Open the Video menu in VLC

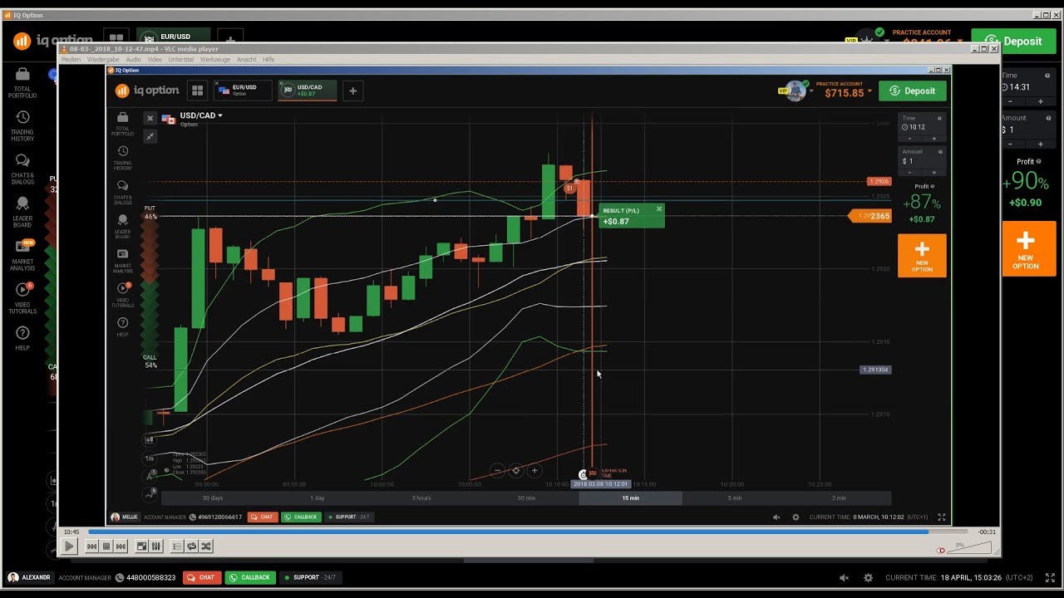click(155, 60)
